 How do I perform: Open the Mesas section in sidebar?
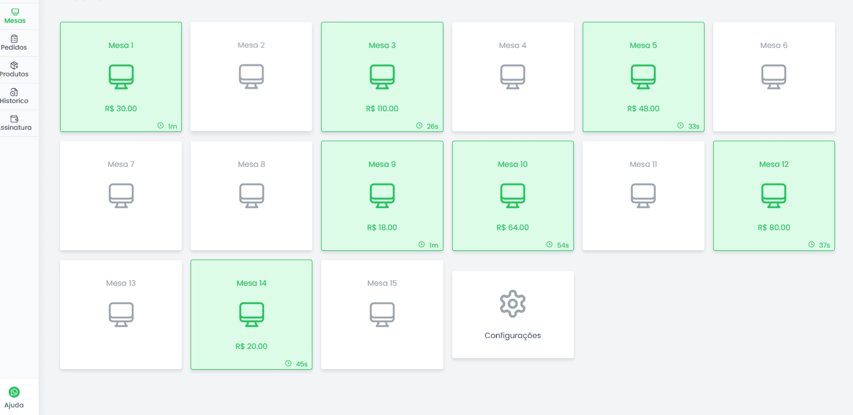pos(15,16)
